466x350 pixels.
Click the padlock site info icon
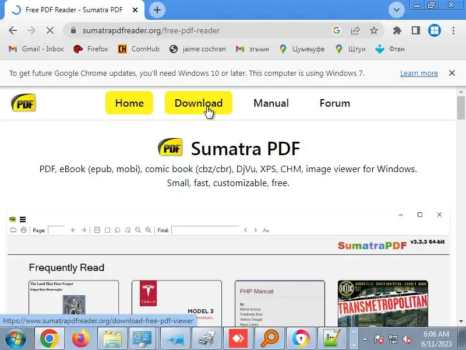coord(73,30)
